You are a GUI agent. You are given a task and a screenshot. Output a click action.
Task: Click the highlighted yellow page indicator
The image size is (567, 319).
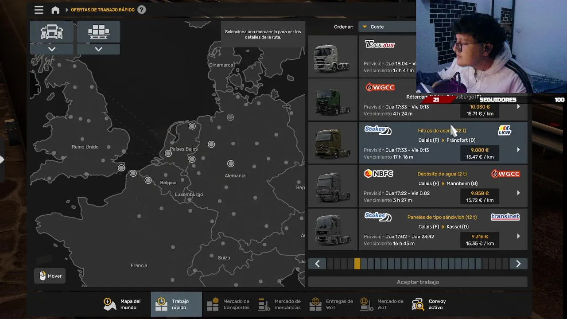click(x=357, y=264)
